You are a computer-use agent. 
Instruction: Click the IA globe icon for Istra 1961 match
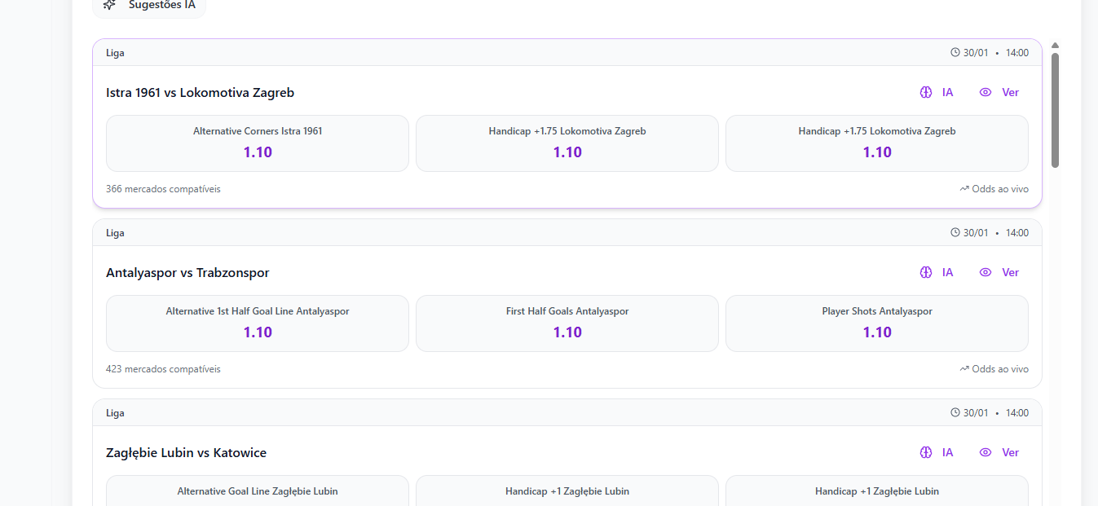pyautogui.click(x=924, y=92)
